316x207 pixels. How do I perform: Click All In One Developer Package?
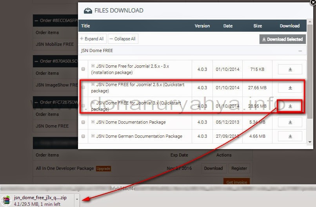point(65,168)
